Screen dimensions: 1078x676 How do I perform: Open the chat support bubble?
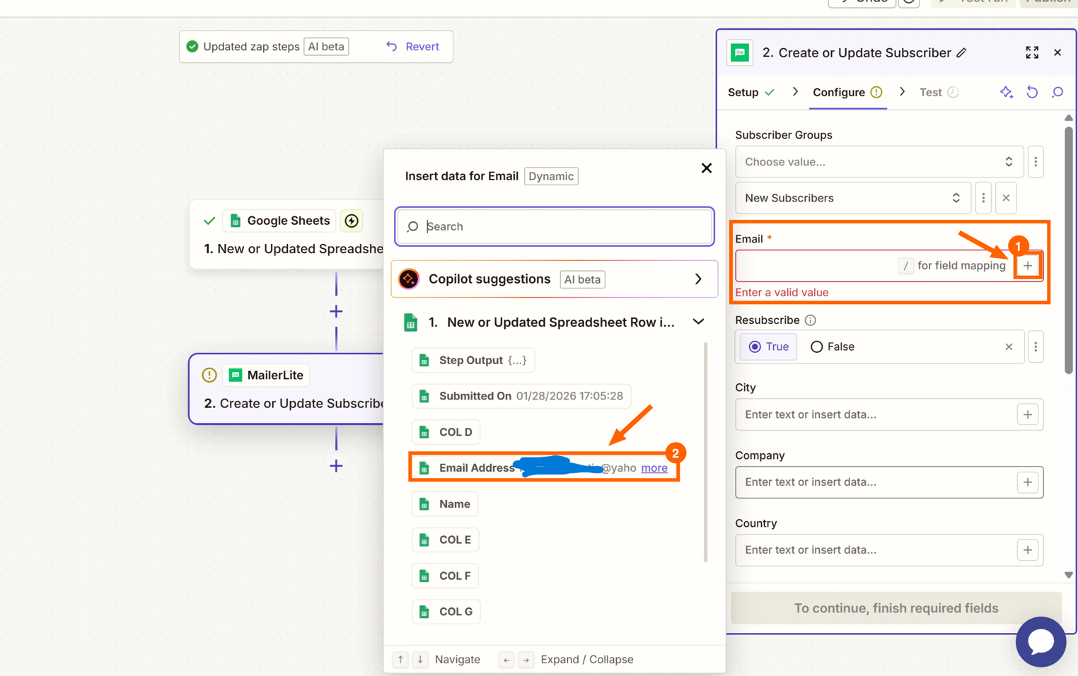click(x=1040, y=641)
